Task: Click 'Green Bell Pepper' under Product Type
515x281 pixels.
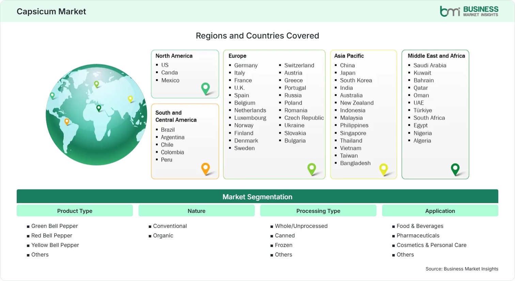Action: 54,226
